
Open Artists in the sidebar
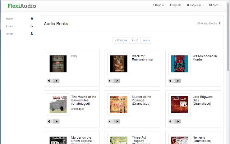(10, 33)
